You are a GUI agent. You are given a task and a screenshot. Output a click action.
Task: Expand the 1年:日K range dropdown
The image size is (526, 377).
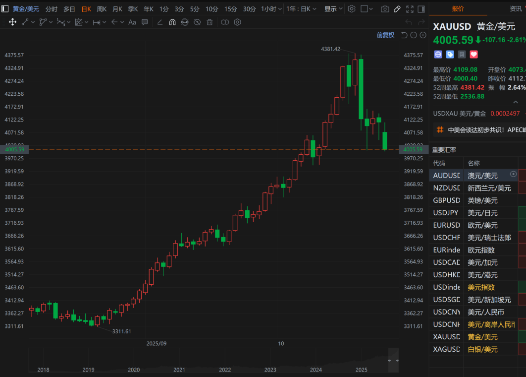302,9
